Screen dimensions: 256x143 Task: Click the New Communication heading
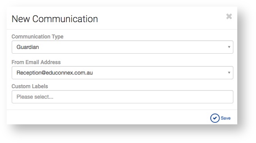coord(55,19)
